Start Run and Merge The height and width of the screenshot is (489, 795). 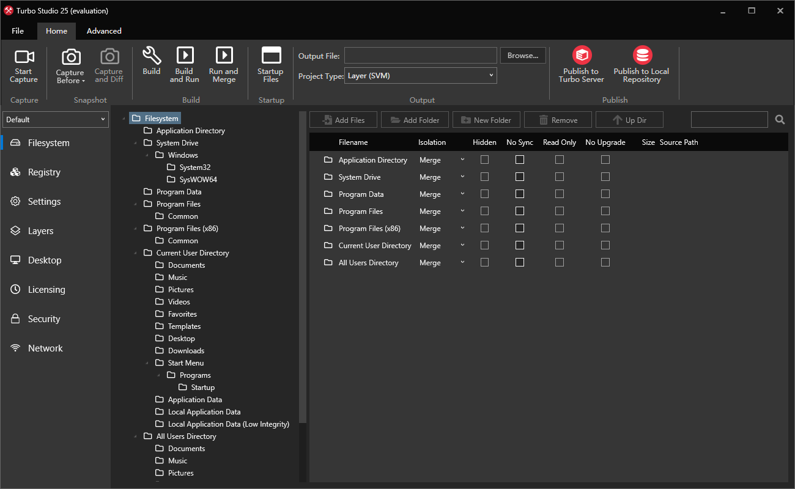click(224, 65)
